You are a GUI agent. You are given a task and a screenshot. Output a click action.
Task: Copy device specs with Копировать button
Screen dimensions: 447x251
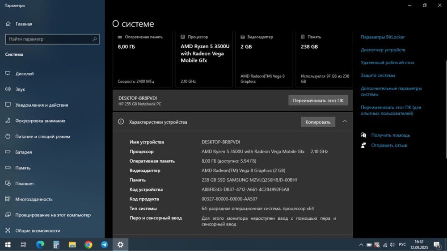click(318, 122)
